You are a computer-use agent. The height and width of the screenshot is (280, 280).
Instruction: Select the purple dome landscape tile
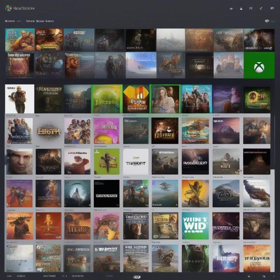[226, 131]
